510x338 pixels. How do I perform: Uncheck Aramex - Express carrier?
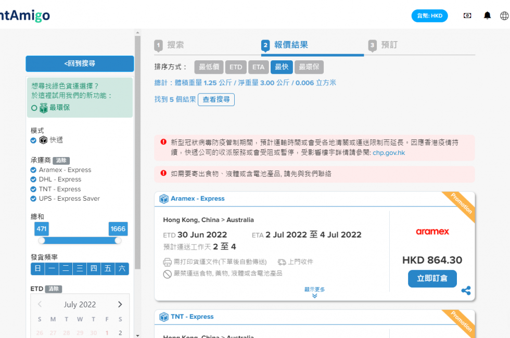(33, 170)
